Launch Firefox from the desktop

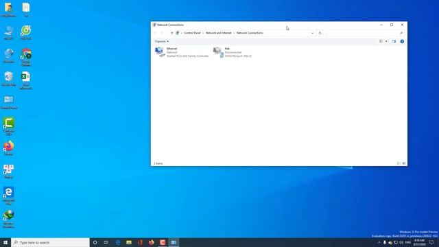tap(9, 148)
